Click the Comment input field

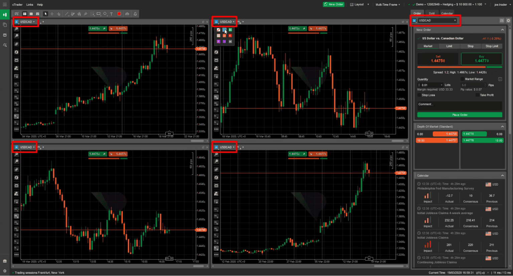pos(459,106)
